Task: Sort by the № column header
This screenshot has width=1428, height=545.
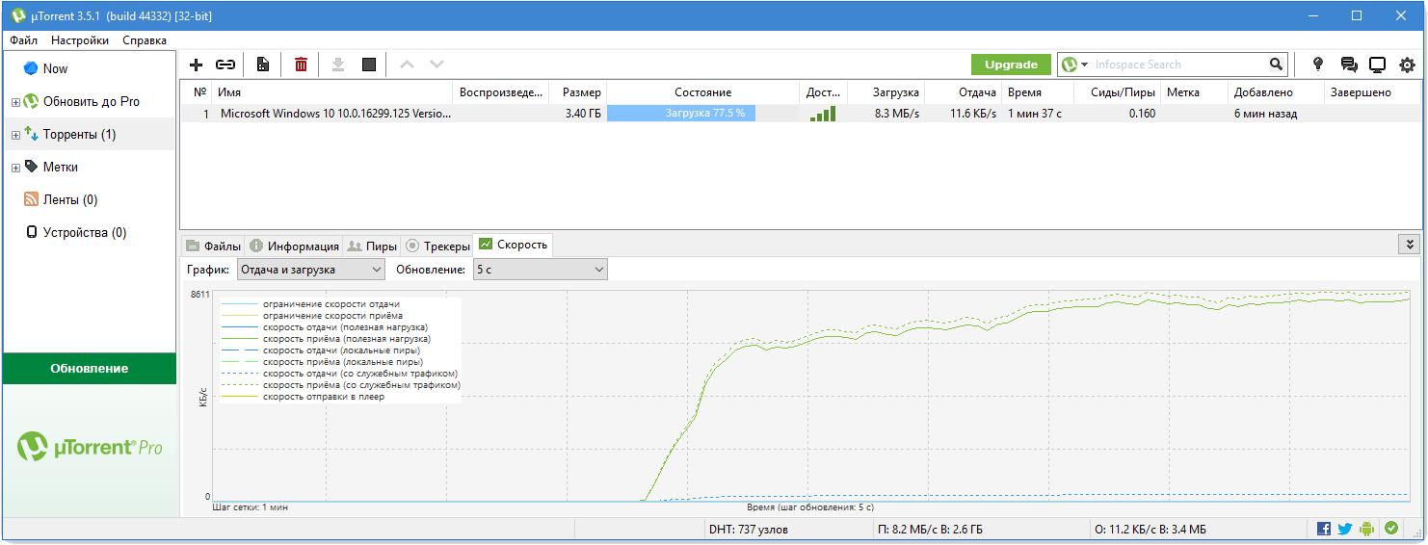Action: pos(198,92)
